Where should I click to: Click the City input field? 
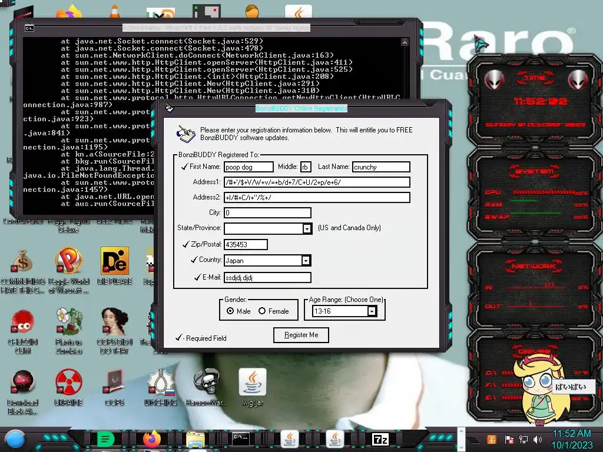(x=267, y=212)
